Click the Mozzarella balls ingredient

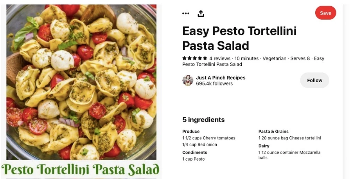[x=289, y=155]
